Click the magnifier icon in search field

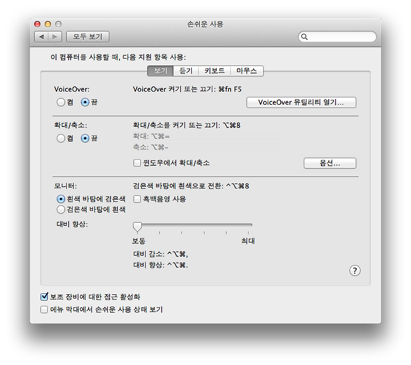point(304,37)
